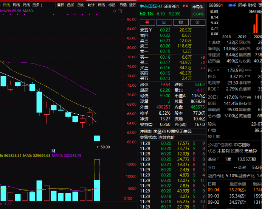Screen dimensions: 262x209
Task: Click the 中芯国际-U stock name
Action: [x=151, y=6]
